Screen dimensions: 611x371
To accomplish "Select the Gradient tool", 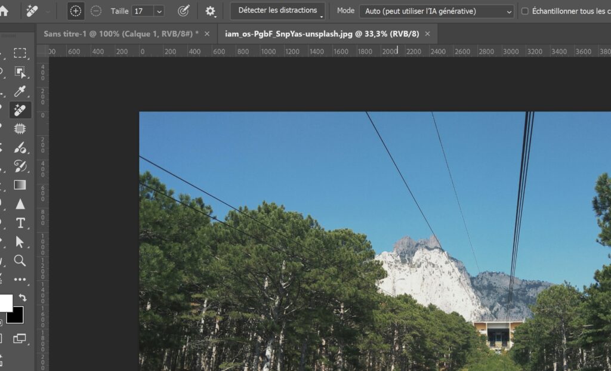I will 20,185.
